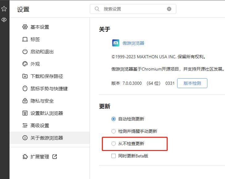Clear the search settings field
This screenshot has width=225, height=179.
[x=169, y=9]
